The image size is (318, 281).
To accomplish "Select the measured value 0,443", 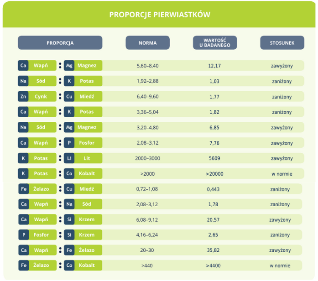I will pyautogui.click(x=214, y=189).
